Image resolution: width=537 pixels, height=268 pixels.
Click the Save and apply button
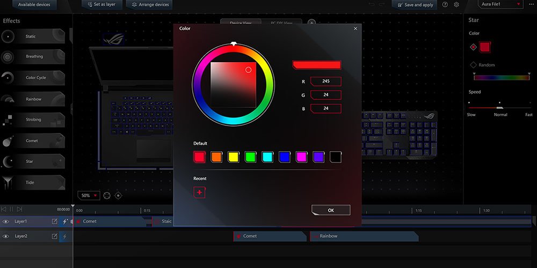coord(414,5)
